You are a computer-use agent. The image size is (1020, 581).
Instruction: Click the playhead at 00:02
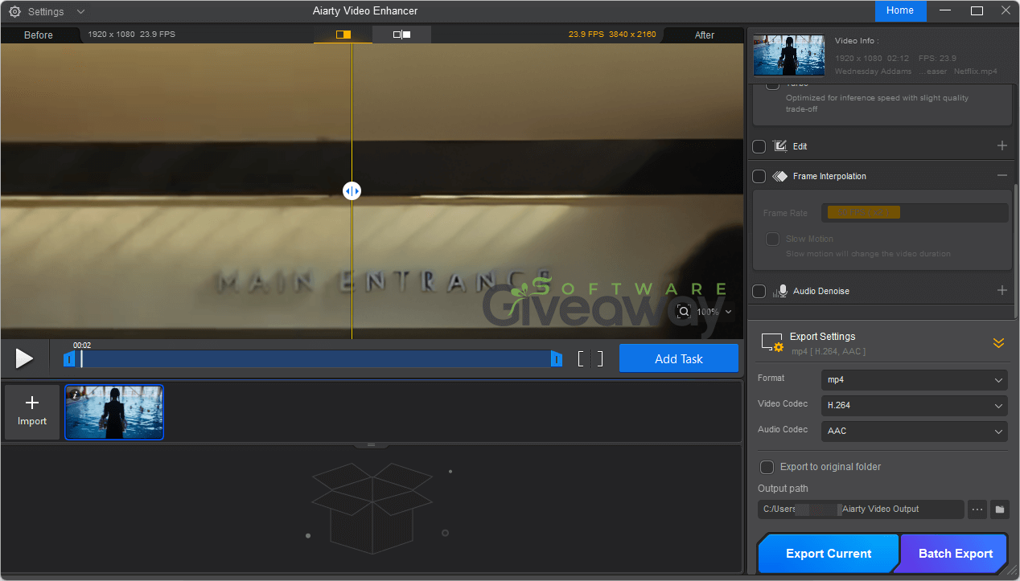click(81, 358)
